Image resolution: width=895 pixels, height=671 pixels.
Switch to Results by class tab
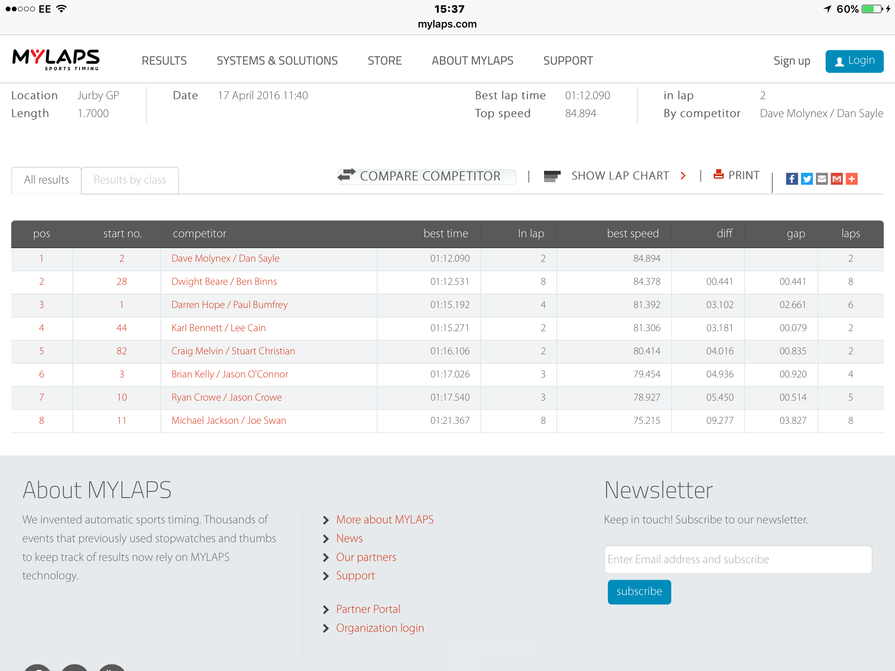130,180
